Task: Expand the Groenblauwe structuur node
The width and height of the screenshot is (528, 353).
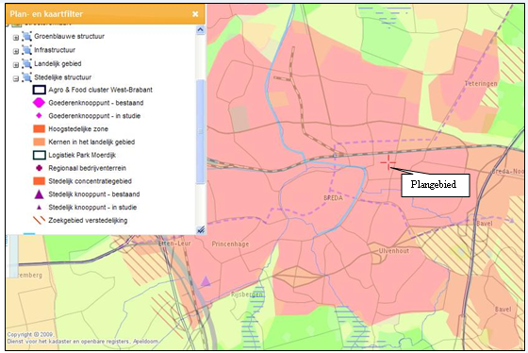Action: (x=16, y=38)
